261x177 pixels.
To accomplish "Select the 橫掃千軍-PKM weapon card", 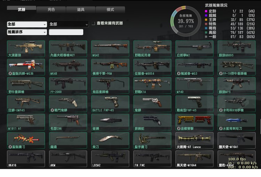I will 110,67.
